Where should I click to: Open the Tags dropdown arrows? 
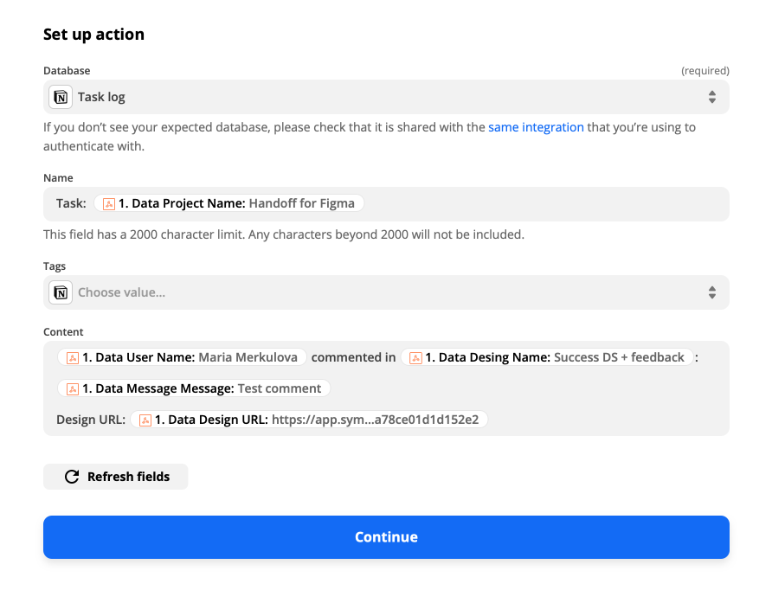pos(712,292)
